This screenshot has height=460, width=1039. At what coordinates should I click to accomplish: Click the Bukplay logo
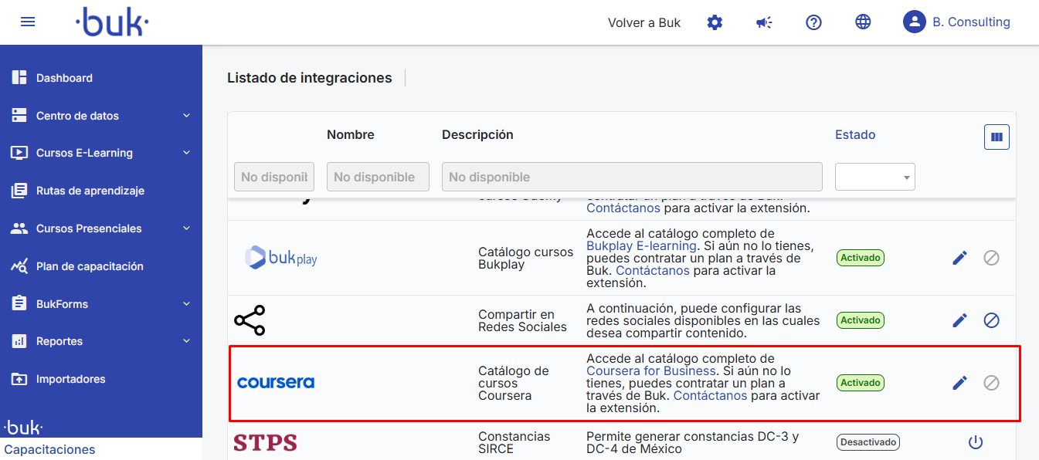[280, 257]
